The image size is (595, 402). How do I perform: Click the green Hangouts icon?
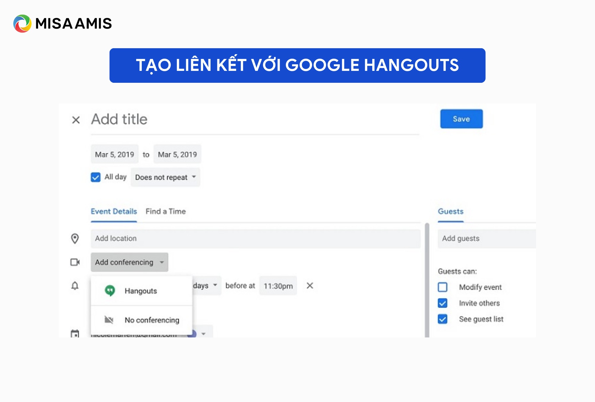110,291
